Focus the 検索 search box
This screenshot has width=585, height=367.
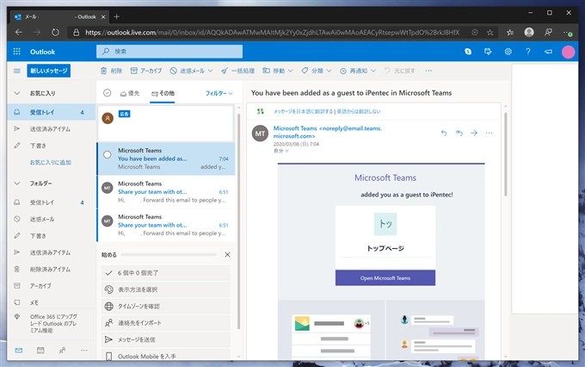169,52
